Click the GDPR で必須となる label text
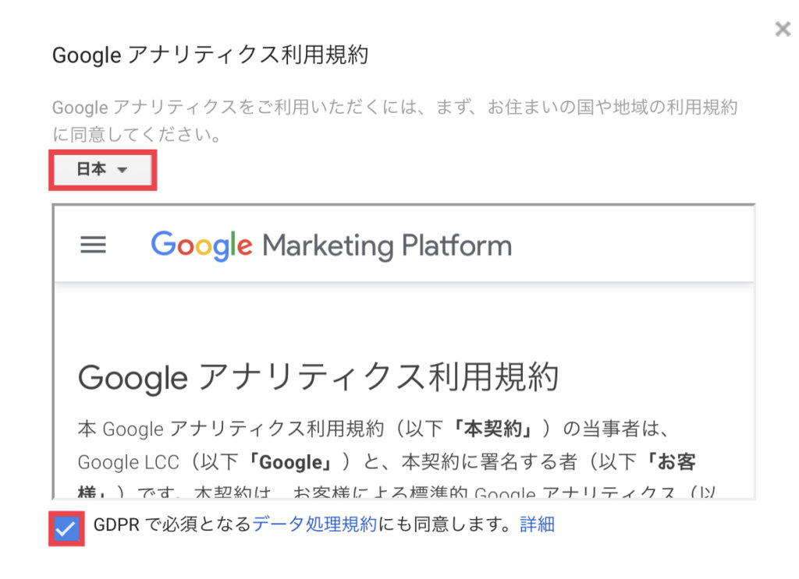799x579 pixels. [172, 524]
